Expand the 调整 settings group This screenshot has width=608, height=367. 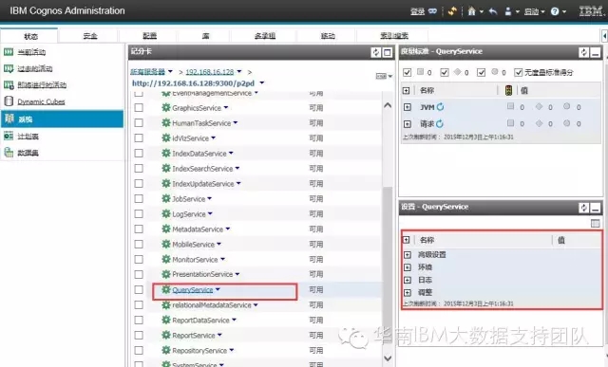pyautogui.click(x=408, y=292)
